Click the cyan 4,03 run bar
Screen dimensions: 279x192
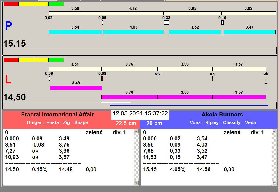click(x=134, y=32)
